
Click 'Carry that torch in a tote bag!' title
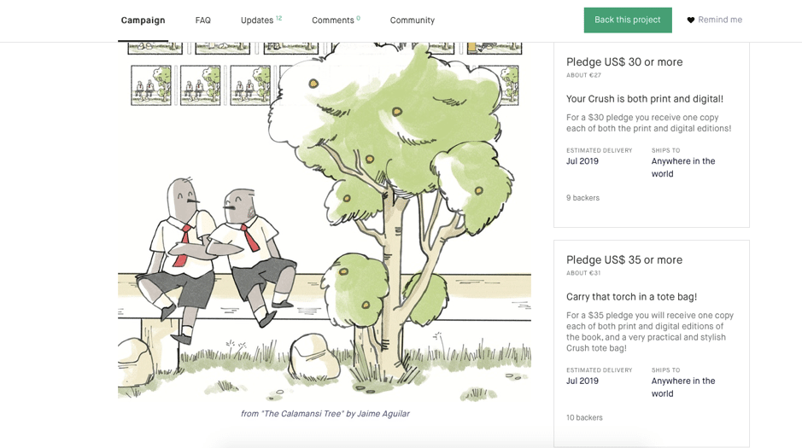[631, 297]
